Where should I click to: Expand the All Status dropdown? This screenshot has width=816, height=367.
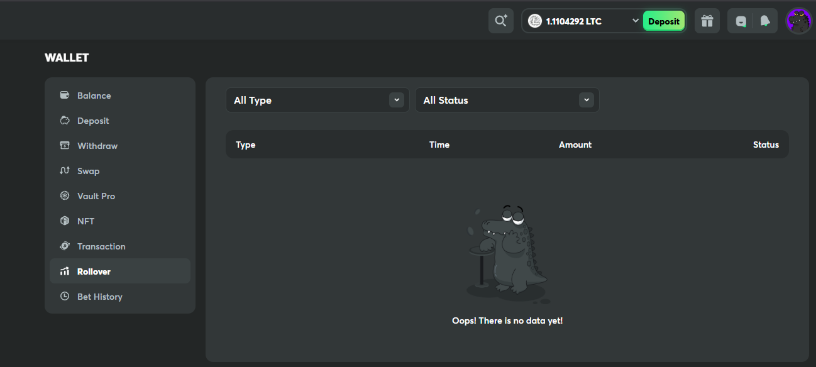(x=507, y=100)
